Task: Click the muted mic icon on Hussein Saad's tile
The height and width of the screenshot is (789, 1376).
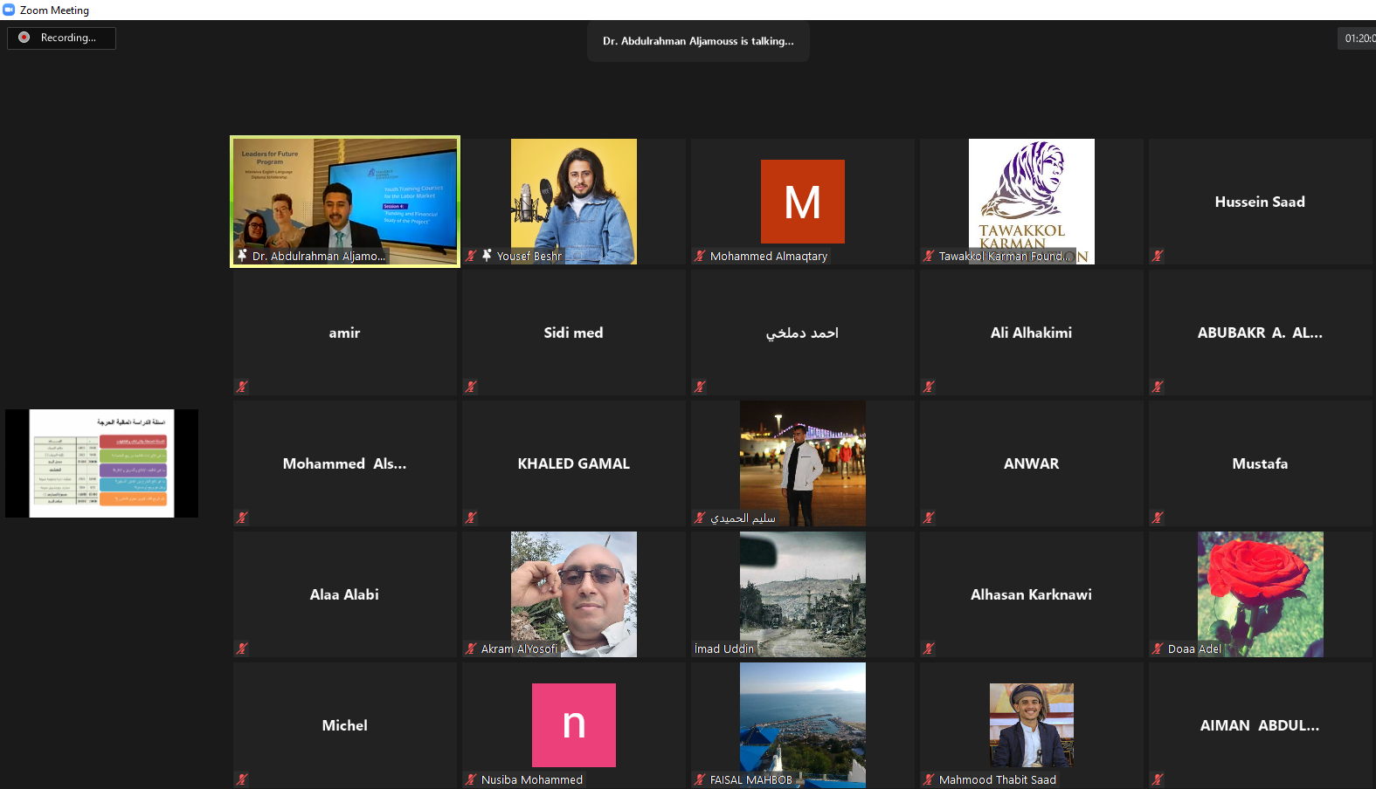Action: point(1158,256)
